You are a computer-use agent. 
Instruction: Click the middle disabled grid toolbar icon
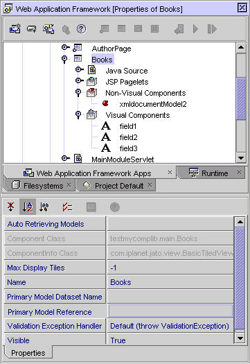(x=138, y=29)
